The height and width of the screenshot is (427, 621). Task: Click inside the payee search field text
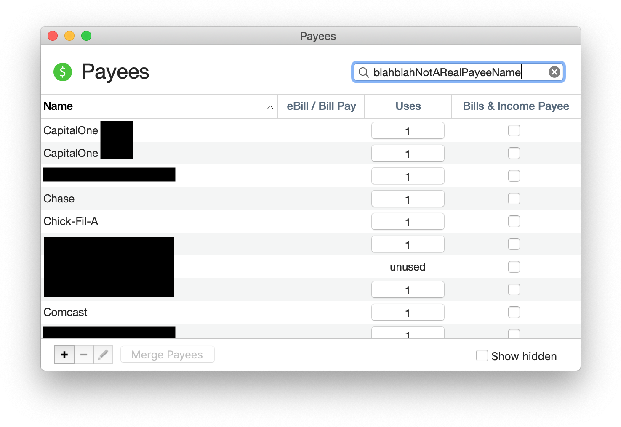[447, 72]
